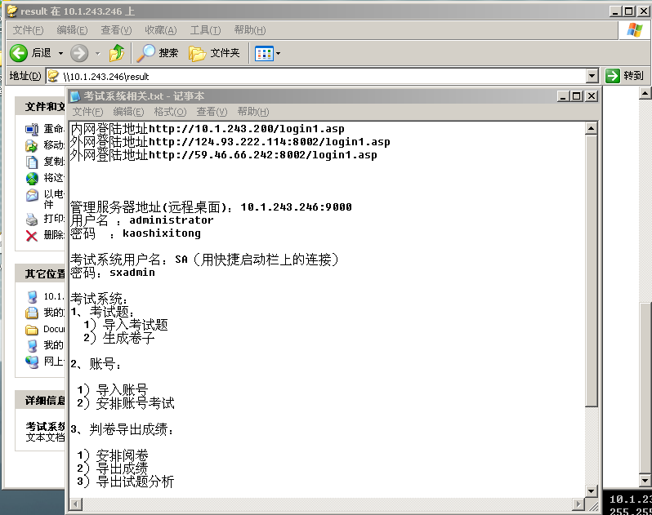
Task: Open Notepad Format (格式) menu
Action: click(170, 112)
